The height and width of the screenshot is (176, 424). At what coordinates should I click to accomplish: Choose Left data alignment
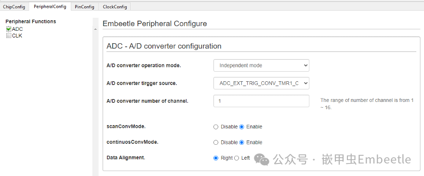(x=237, y=158)
